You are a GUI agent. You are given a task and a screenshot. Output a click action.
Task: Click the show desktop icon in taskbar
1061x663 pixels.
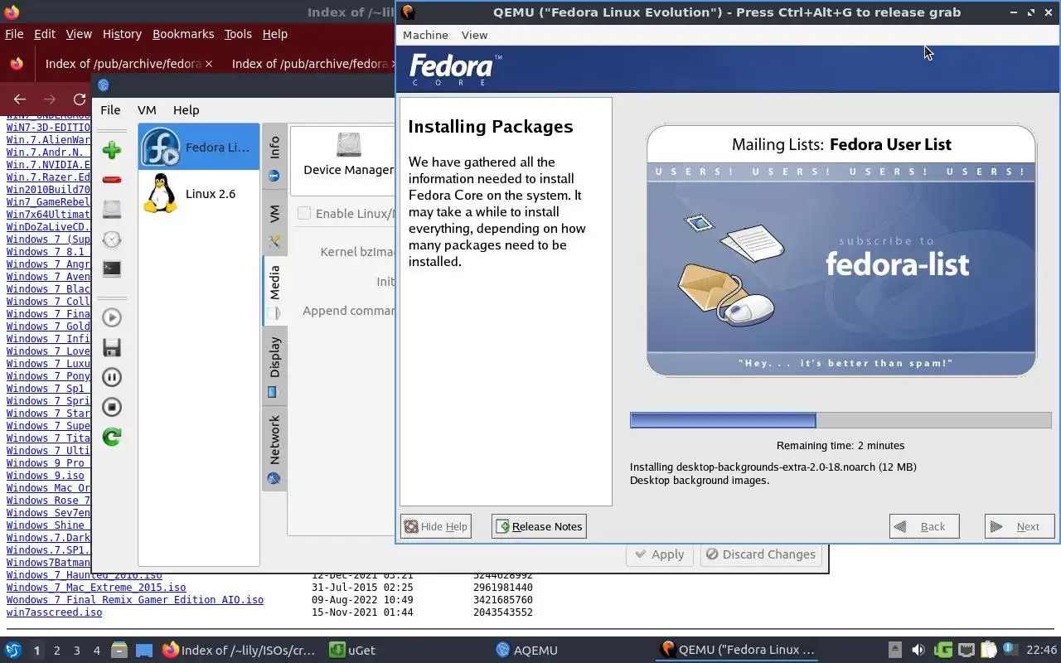click(x=143, y=651)
